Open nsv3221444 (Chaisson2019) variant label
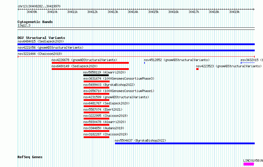Viewport: 263px width, 167px height. click(x=40, y=54)
